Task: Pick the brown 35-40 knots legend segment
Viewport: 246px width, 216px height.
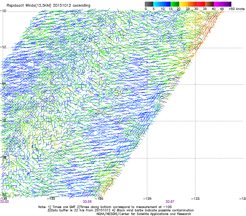Action: [x=209, y=4]
